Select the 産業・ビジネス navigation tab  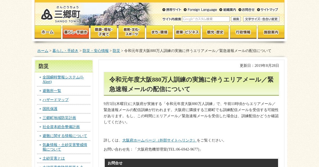point(187,32)
